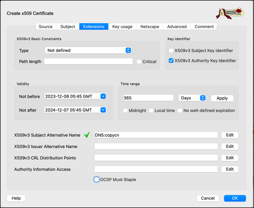Open the Subject tab
The height and width of the screenshot is (208, 254).
(x=68, y=27)
